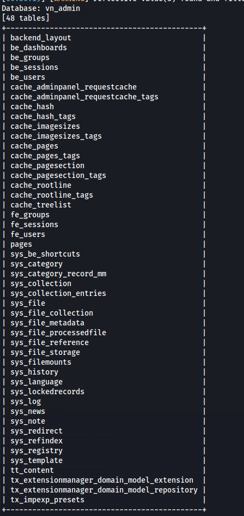Screen dimensions: 244x516
Task: Click the sys_file_storage table name
Action: click(x=45, y=352)
